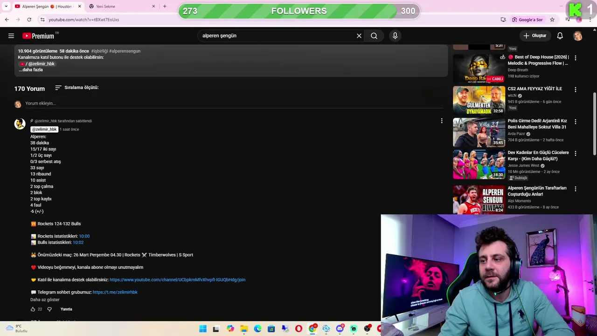
Task: Dislike the pinned comment
Action: (x=49, y=309)
